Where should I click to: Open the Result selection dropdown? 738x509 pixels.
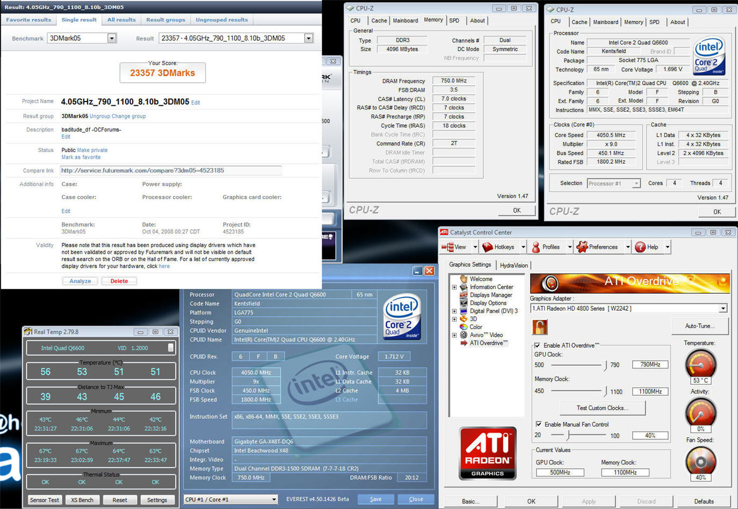[x=308, y=38]
